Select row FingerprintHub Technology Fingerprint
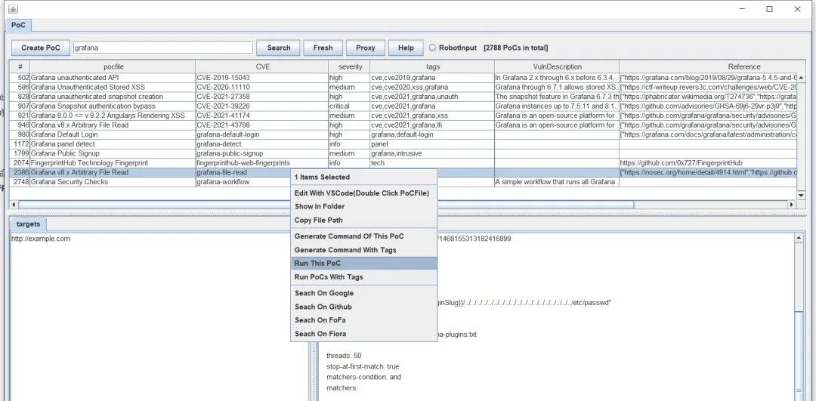 (403, 163)
